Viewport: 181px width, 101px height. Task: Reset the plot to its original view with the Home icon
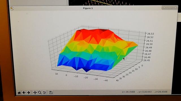19,93
